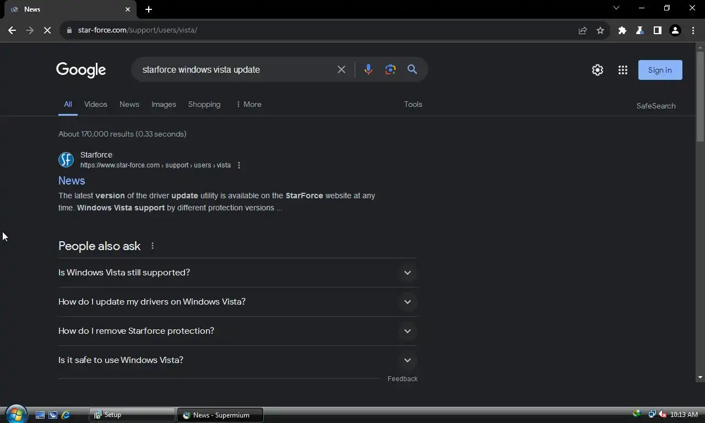The image size is (705, 423).
Task: Close the News browser tab
Action: point(128,9)
